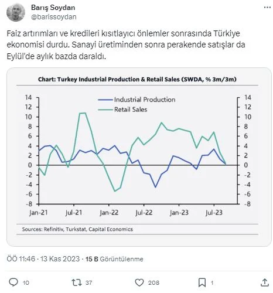Open the share upload icon

(x=265, y=282)
